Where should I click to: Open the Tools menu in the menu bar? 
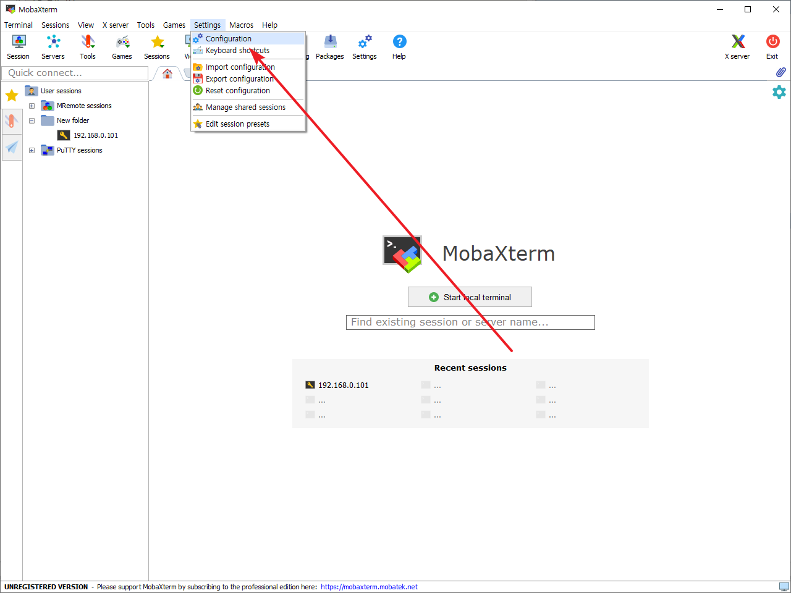point(146,25)
